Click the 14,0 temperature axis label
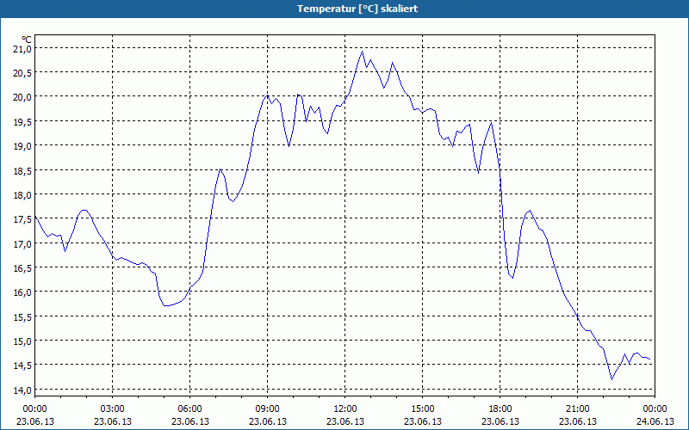689x430 pixels. click(22, 390)
